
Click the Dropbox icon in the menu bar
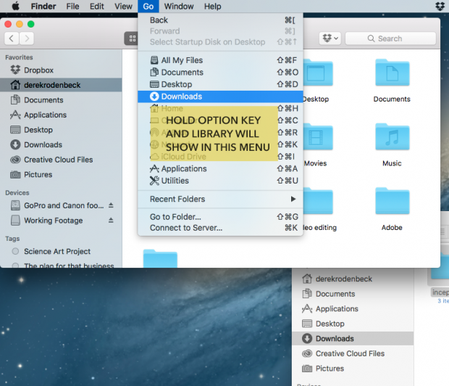pyautogui.click(x=440, y=6)
